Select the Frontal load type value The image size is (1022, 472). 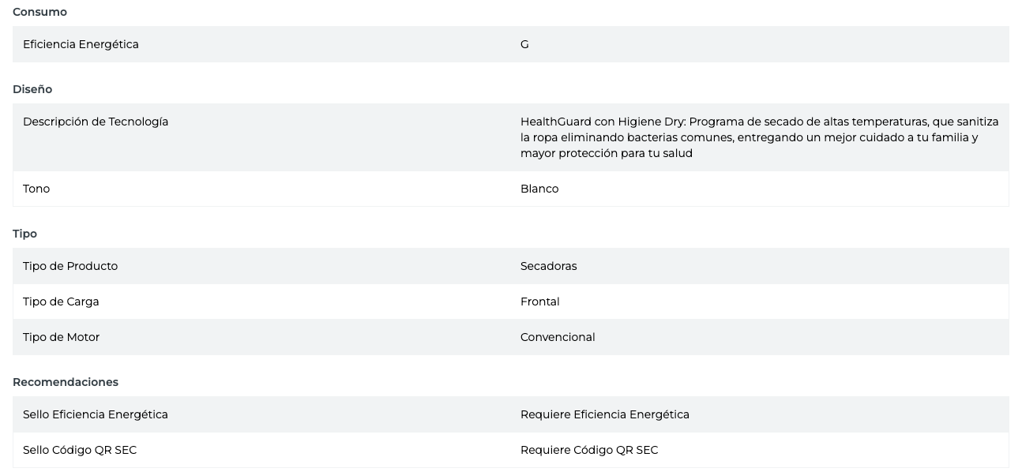tap(539, 302)
